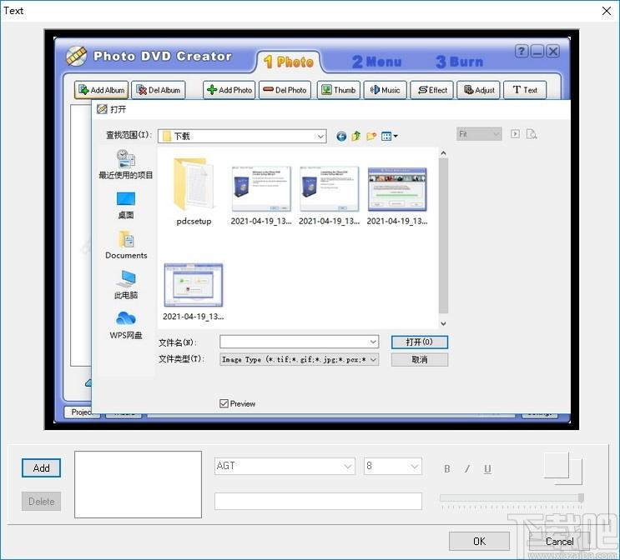The width and height of the screenshot is (620, 560).
Task: Select Desktop (桌面) location
Action: (126, 205)
